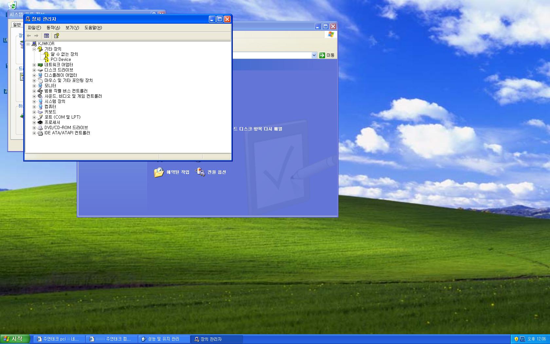Screen dimensions: 550x344
Task: Switch to 주연테크 컴... taskbar window
Action: [112, 339]
